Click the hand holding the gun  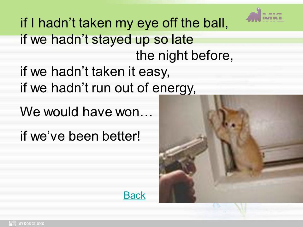177,186
